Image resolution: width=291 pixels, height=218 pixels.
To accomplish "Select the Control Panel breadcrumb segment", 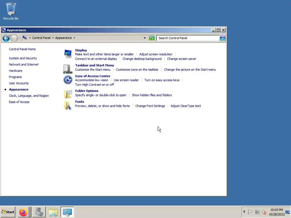I will click(41, 38).
